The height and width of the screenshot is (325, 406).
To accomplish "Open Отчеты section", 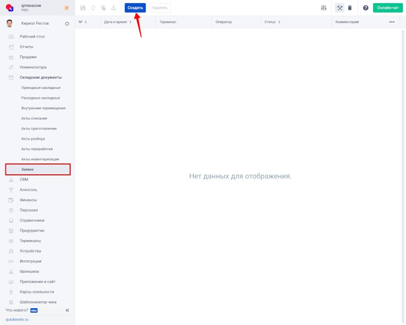I will 26,47.
